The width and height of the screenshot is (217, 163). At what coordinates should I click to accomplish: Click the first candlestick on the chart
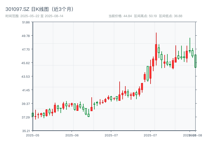tap(33, 115)
